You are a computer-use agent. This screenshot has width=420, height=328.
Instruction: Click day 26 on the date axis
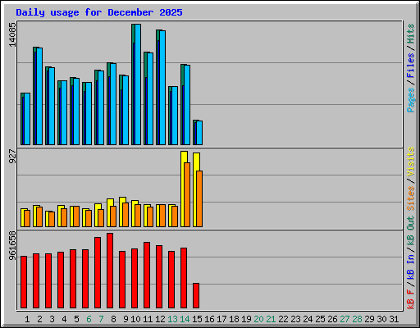332,319
